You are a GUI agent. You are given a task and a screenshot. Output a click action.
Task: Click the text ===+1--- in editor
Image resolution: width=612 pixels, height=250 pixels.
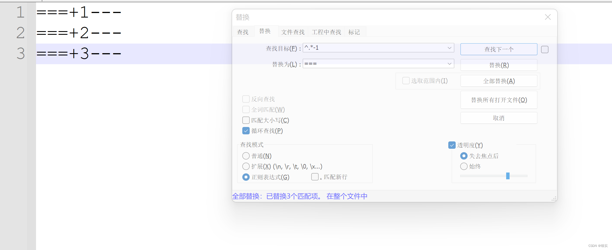coord(79,12)
